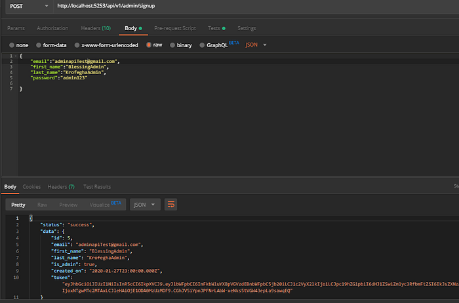Toggle the response line wrap icon
The width and height of the screenshot is (459, 303).
pos(170,205)
